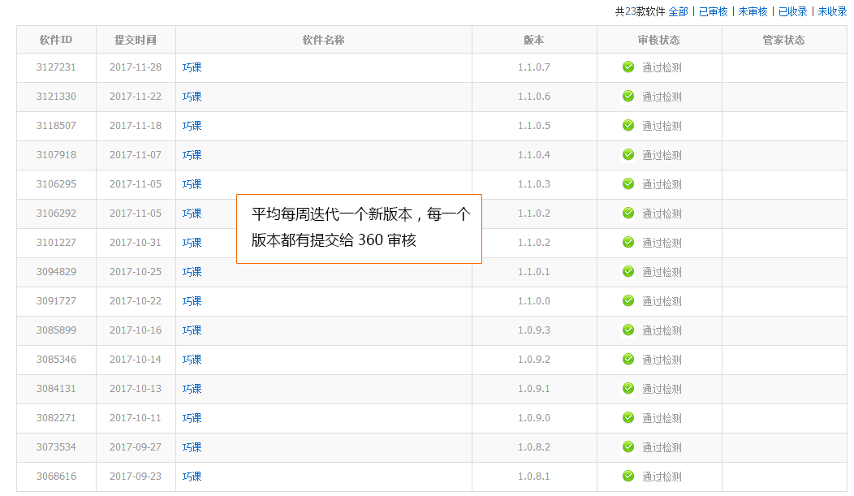Click submission date 2017-09-23

[x=136, y=477]
